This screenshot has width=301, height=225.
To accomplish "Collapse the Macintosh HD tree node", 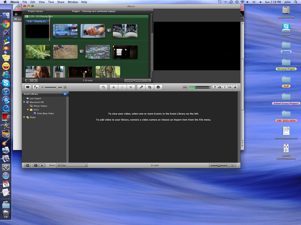I will [24, 102].
